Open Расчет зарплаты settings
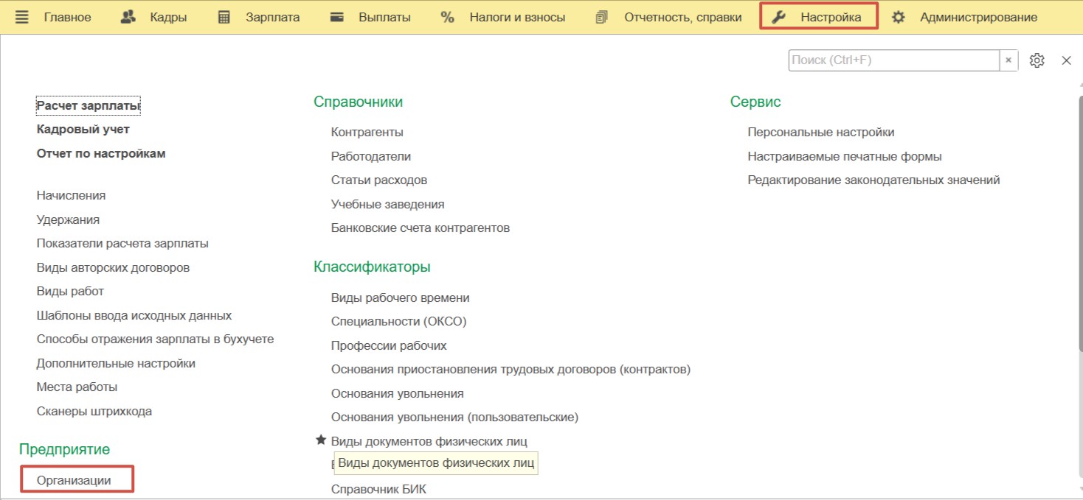1083x500 pixels. (x=88, y=105)
